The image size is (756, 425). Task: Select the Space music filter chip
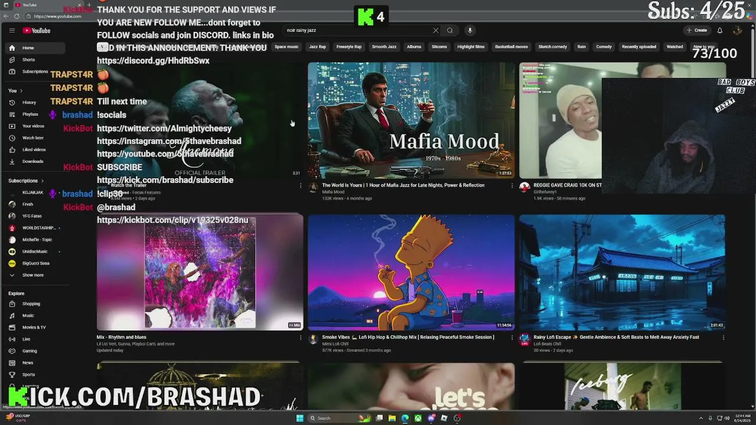[286, 47]
